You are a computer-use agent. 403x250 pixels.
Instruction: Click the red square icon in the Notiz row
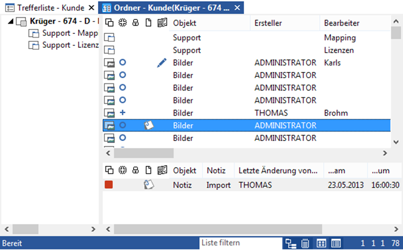click(110, 185)
